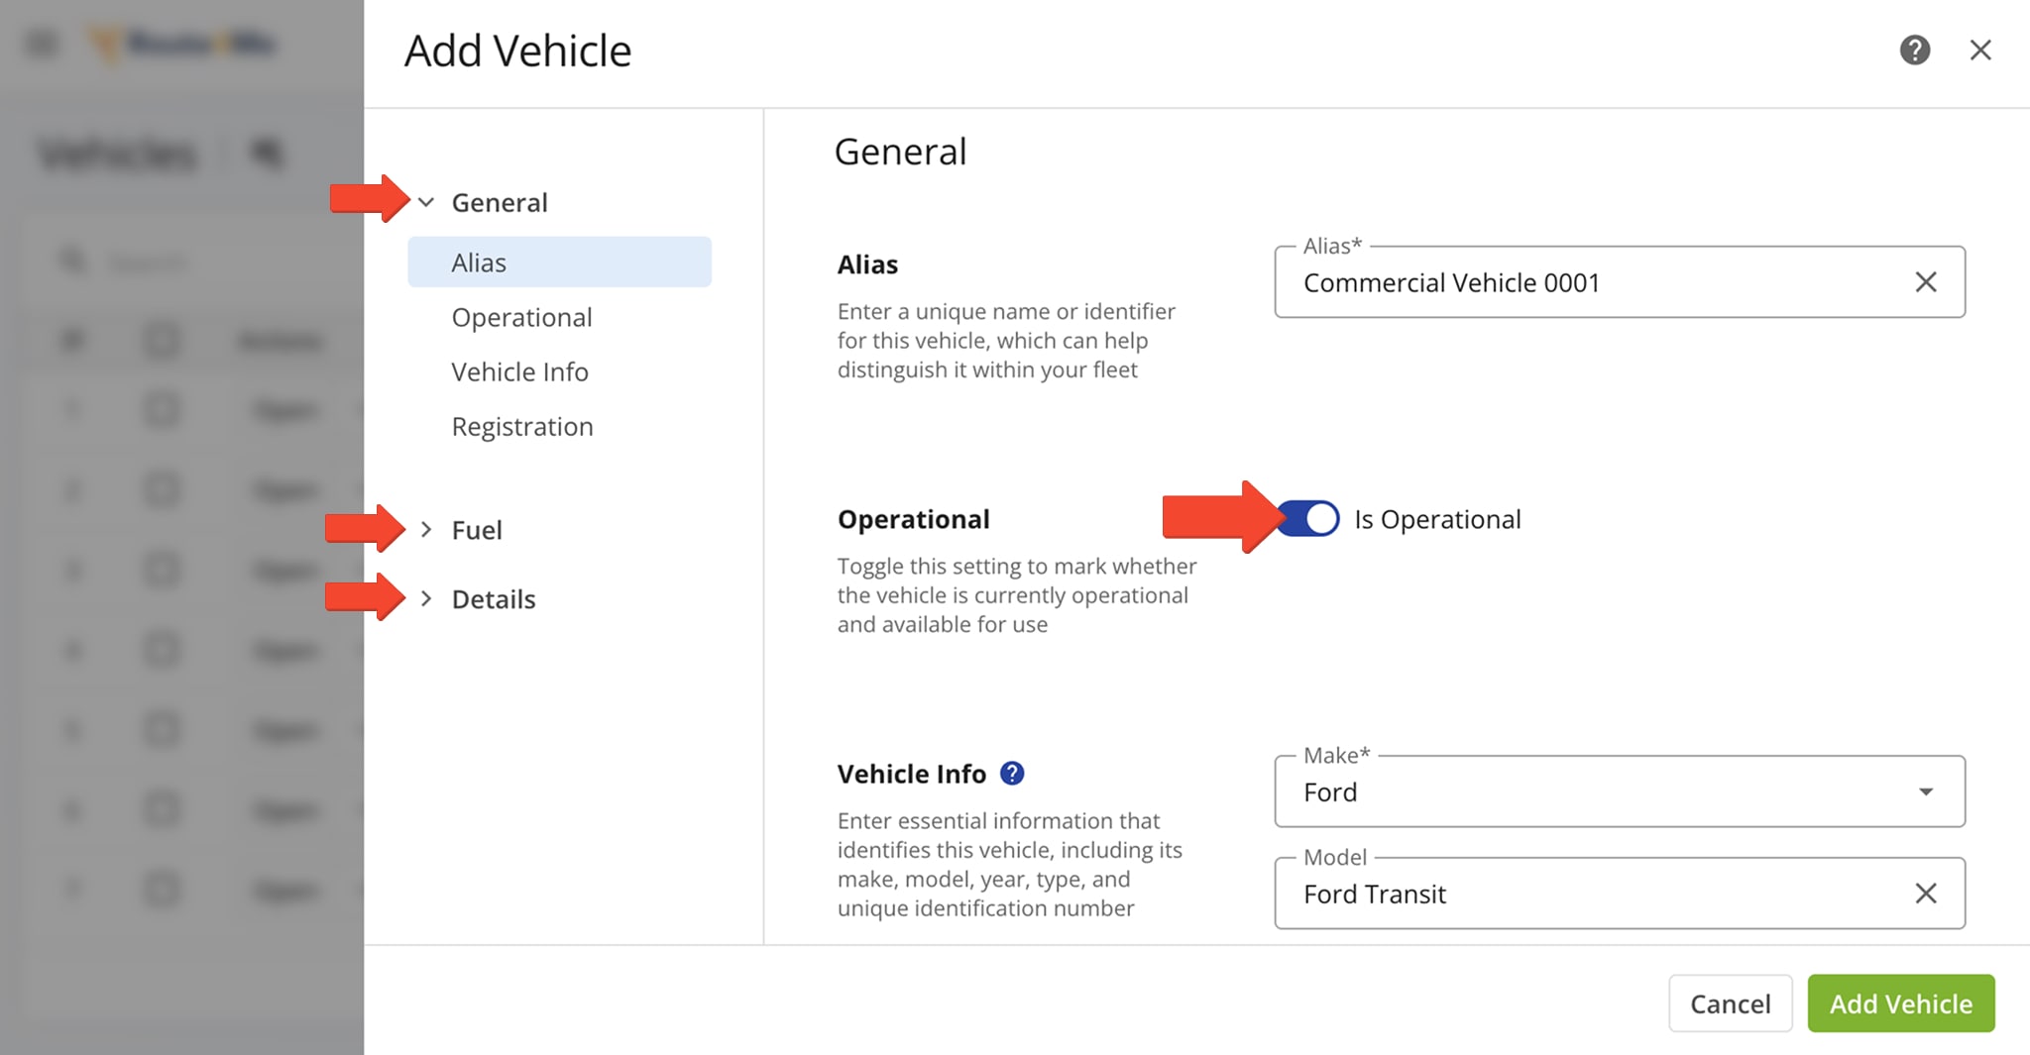Clear the Alias field with X
2030x1055 pixels.
point(1925,282)
